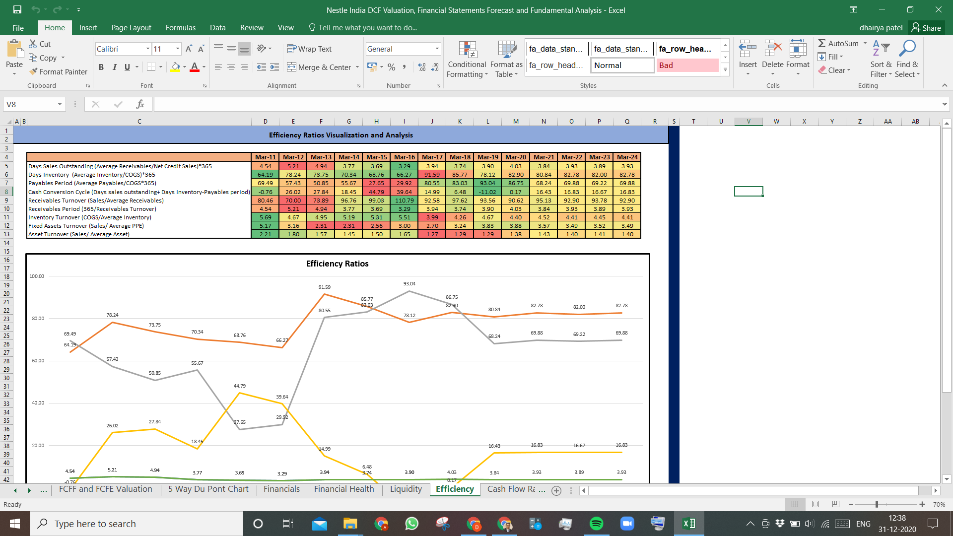Toggle Align Left
Viewport: 953px width, 536px height.
point(218,67)
